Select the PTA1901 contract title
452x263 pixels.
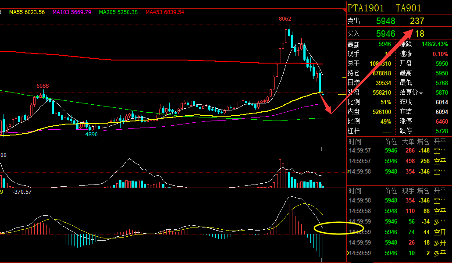tap(366, 8)
